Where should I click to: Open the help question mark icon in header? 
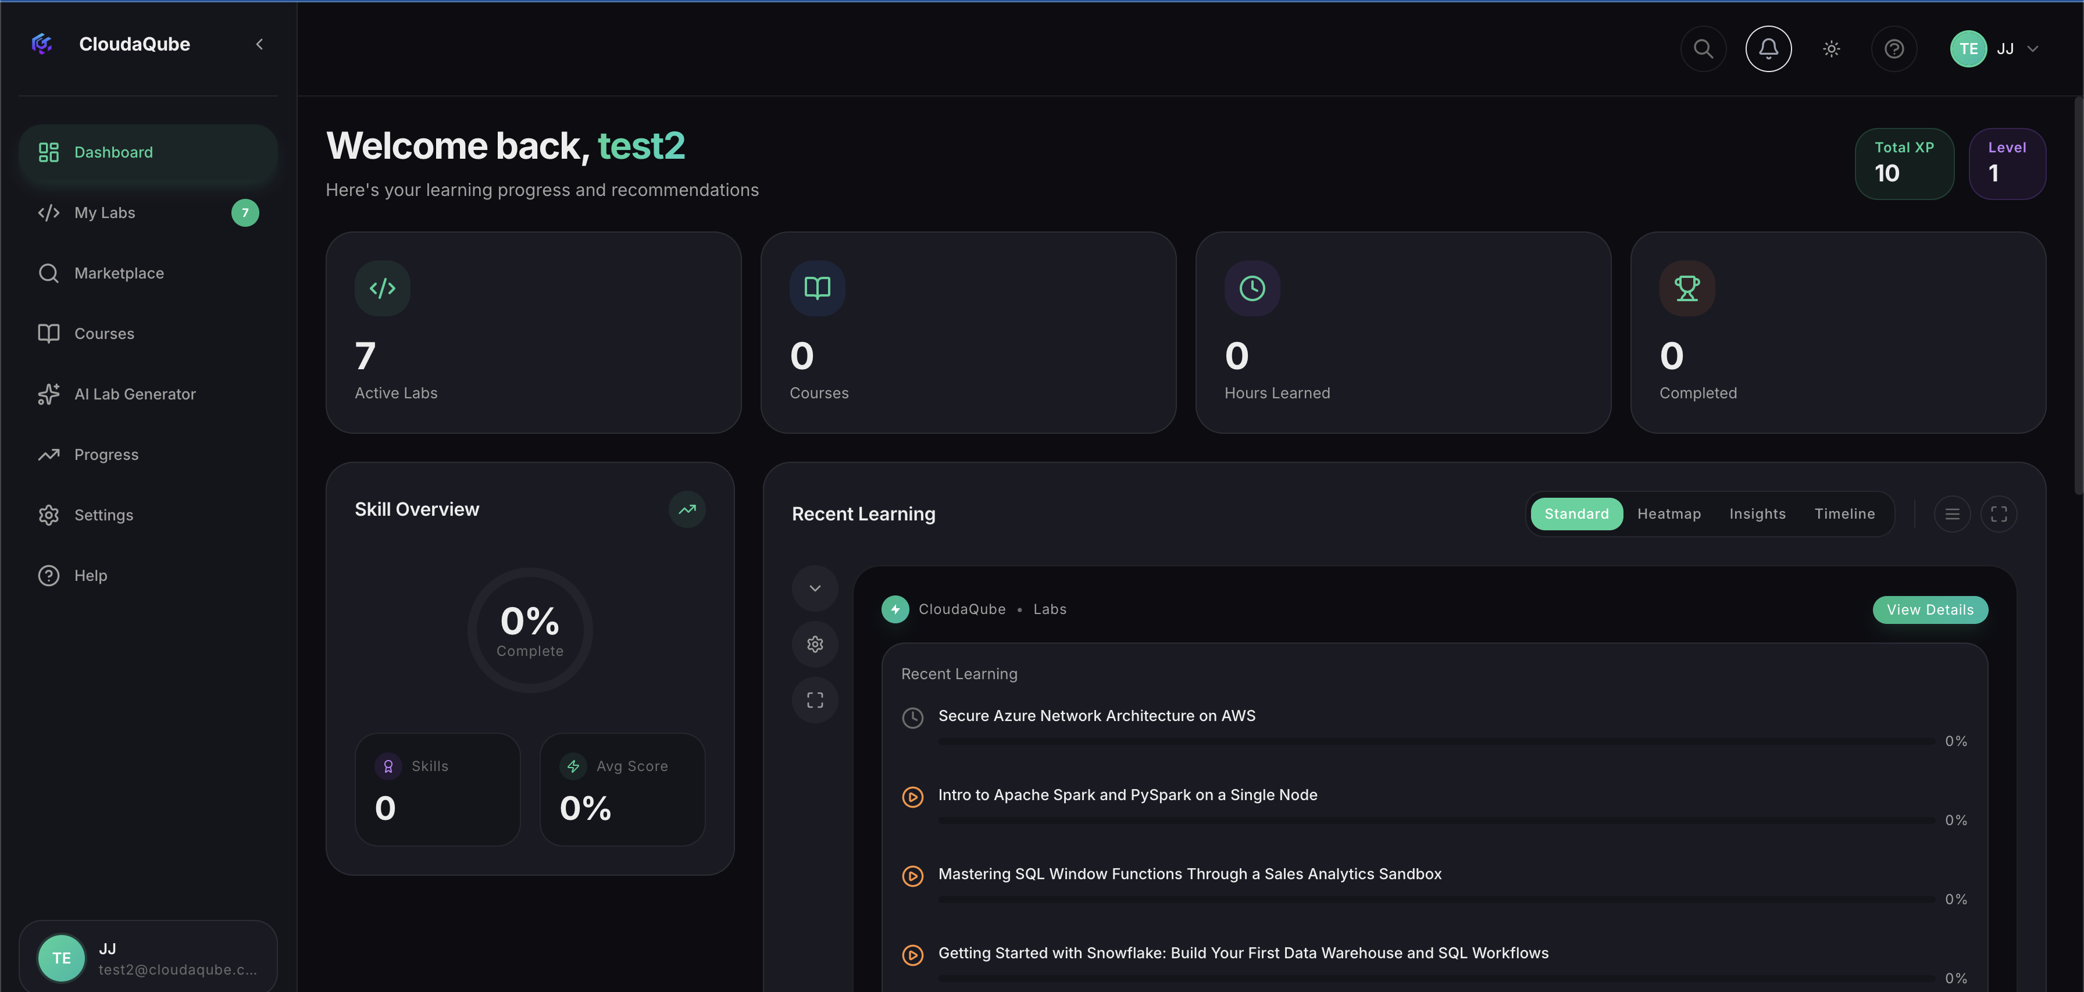1894,48
